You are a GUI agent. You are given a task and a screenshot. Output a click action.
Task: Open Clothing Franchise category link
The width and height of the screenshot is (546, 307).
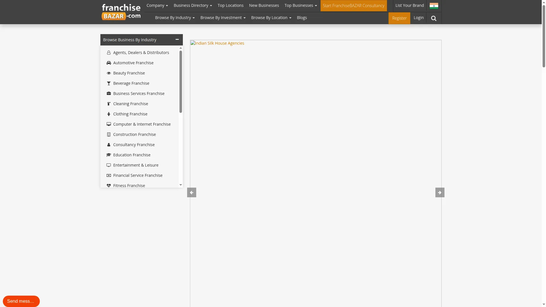(x=130, y=114)
